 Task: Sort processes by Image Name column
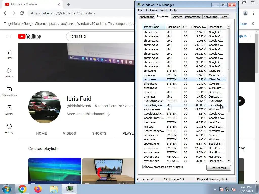(x=154, y=27)
